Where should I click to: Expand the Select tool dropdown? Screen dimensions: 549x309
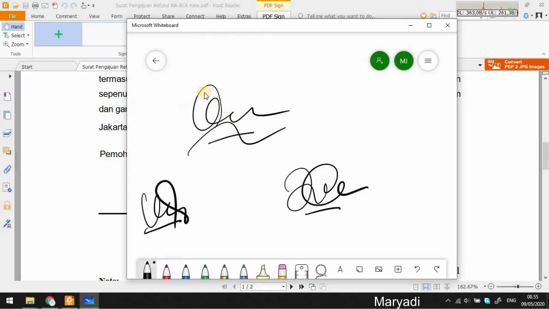tap(28, 36)
